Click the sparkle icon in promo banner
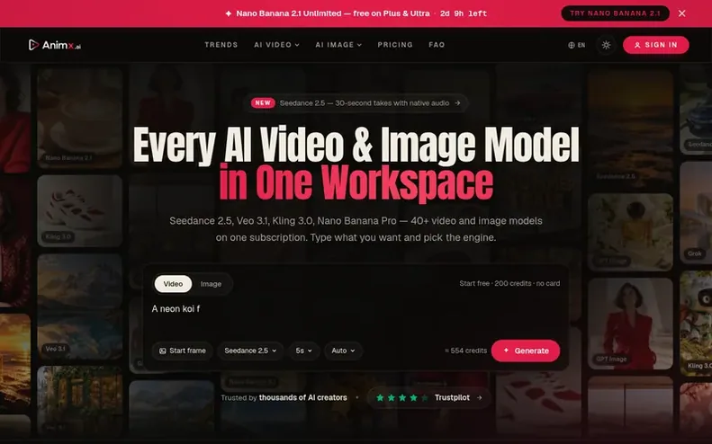 (x=229, y=13)
